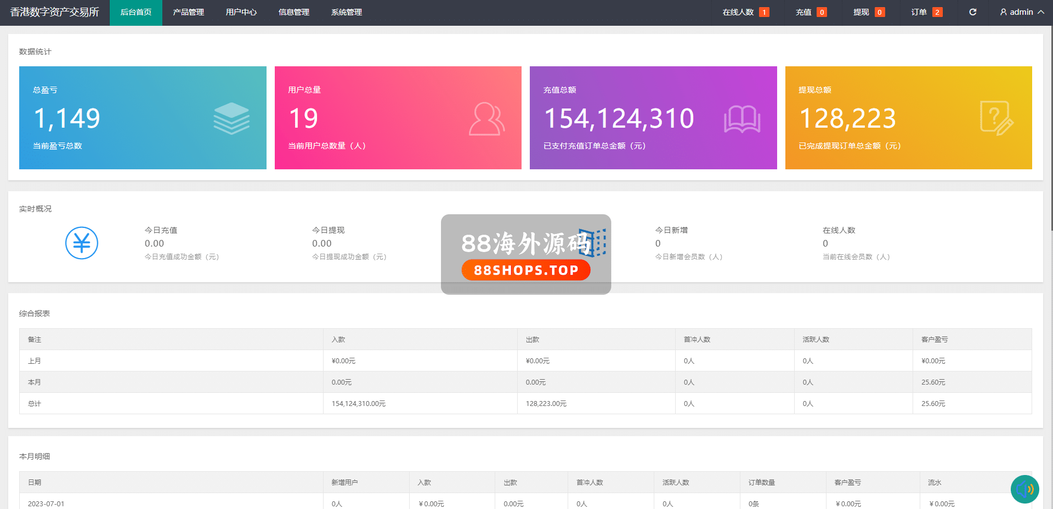Image resolution: width=1053 pixels, height=509 pixels.
Task: Click the 88海外源码 watermark banner
Action: click(x=525, y=254)
